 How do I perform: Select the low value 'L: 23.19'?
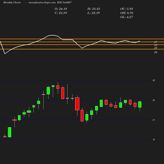coord(93,13)
